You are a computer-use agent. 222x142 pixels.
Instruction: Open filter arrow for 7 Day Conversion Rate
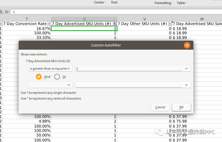coord(49,24)
